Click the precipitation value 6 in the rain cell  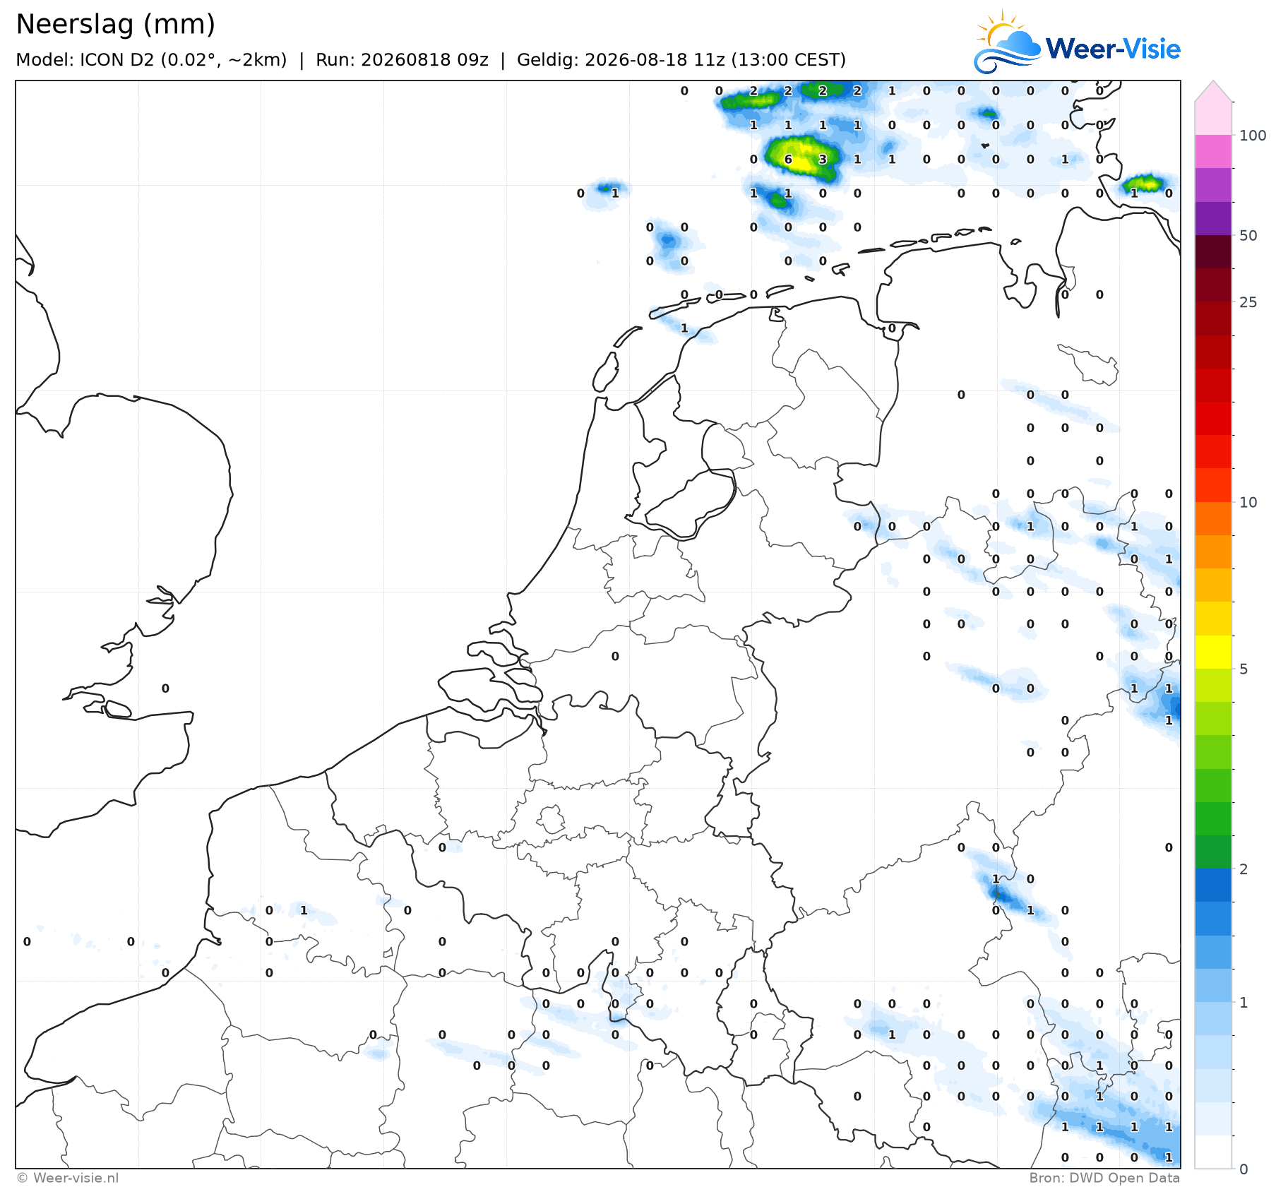pos(788,159)
